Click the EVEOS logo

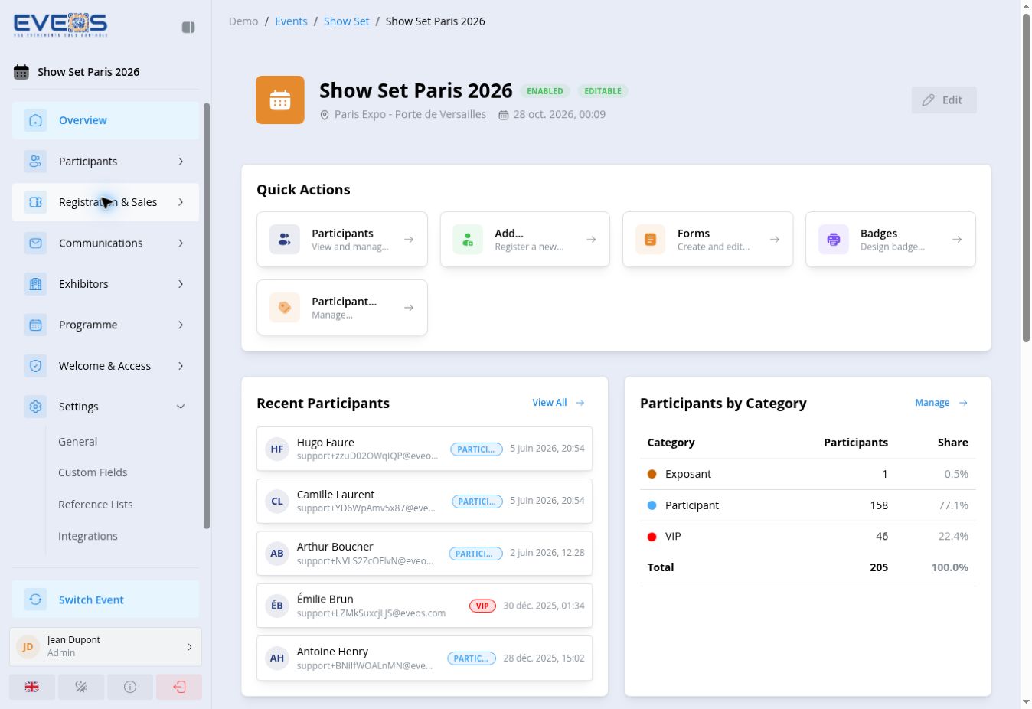[60, 25]
